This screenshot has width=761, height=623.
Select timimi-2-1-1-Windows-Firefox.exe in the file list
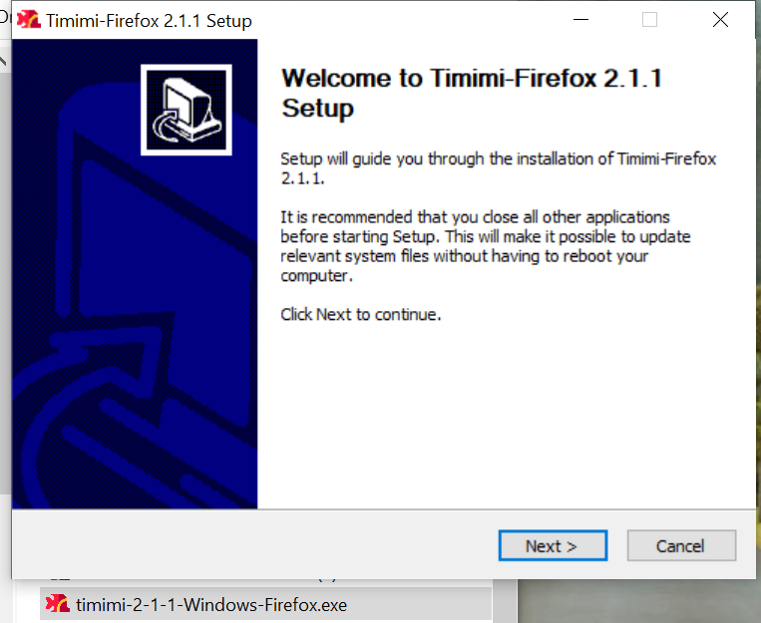click(265, 605)
